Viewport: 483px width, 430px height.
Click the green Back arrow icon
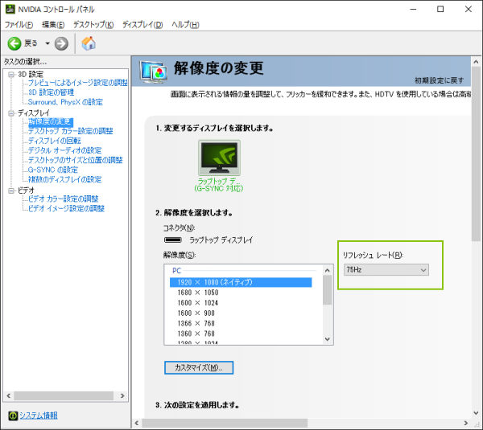tap(14, 43)
